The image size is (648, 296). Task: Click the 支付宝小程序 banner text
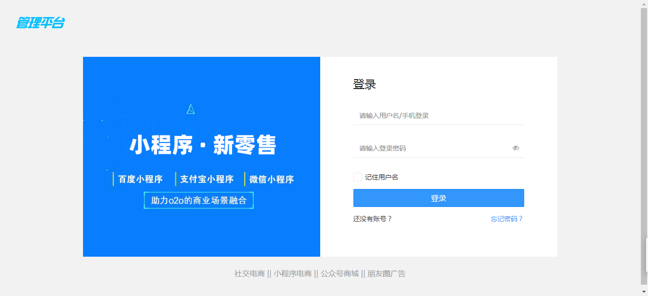pos(207,179)
